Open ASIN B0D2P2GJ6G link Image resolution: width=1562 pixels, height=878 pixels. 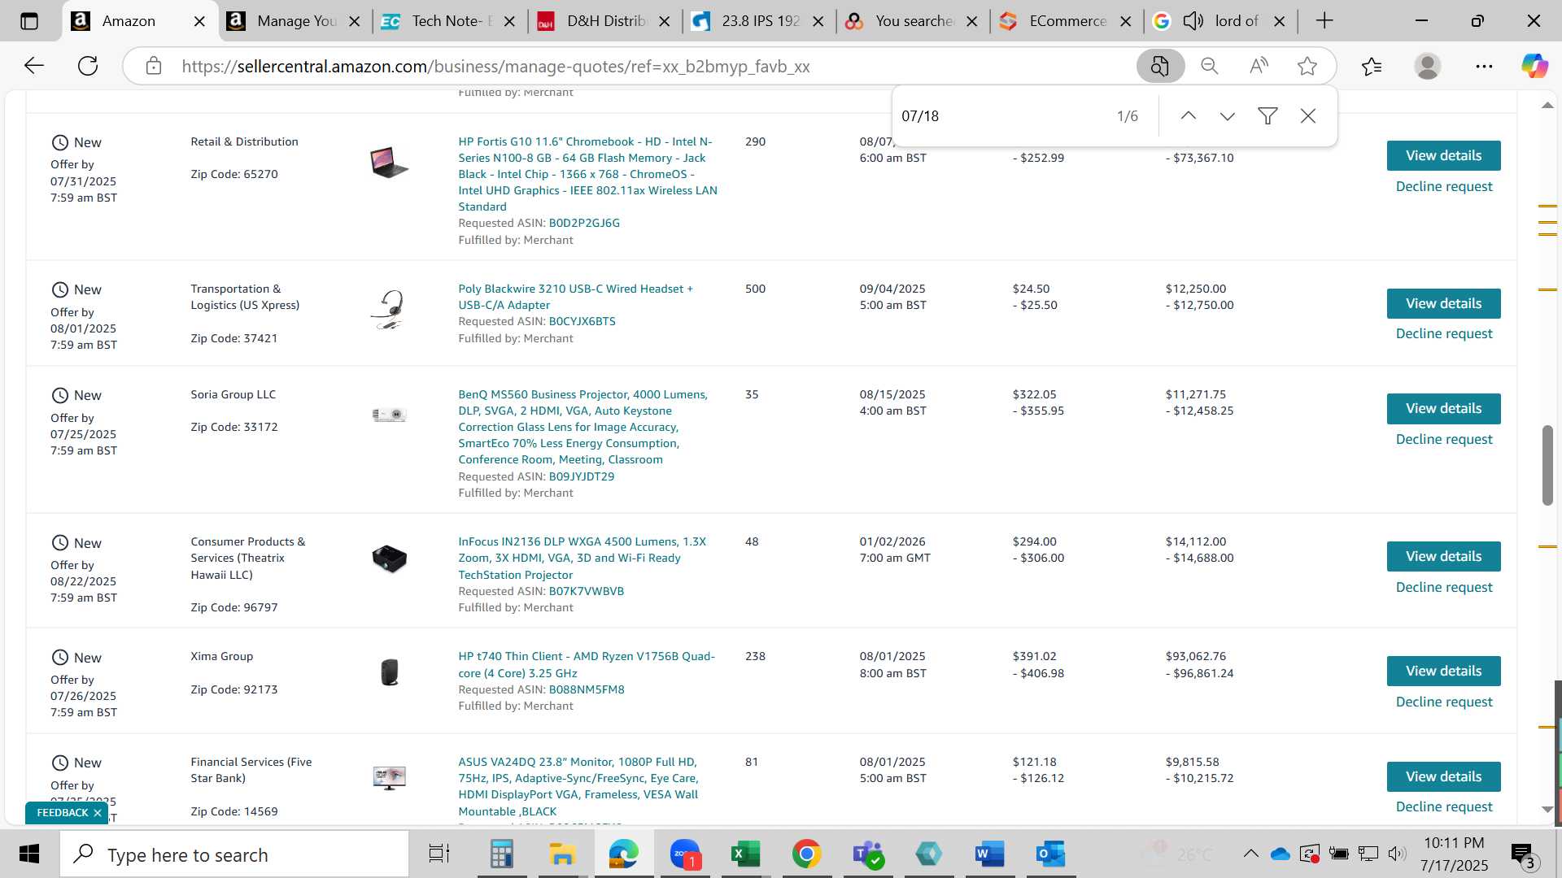click(x=584, y=223)
